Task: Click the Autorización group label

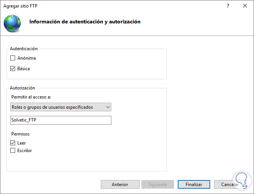Action: [22, 88]
